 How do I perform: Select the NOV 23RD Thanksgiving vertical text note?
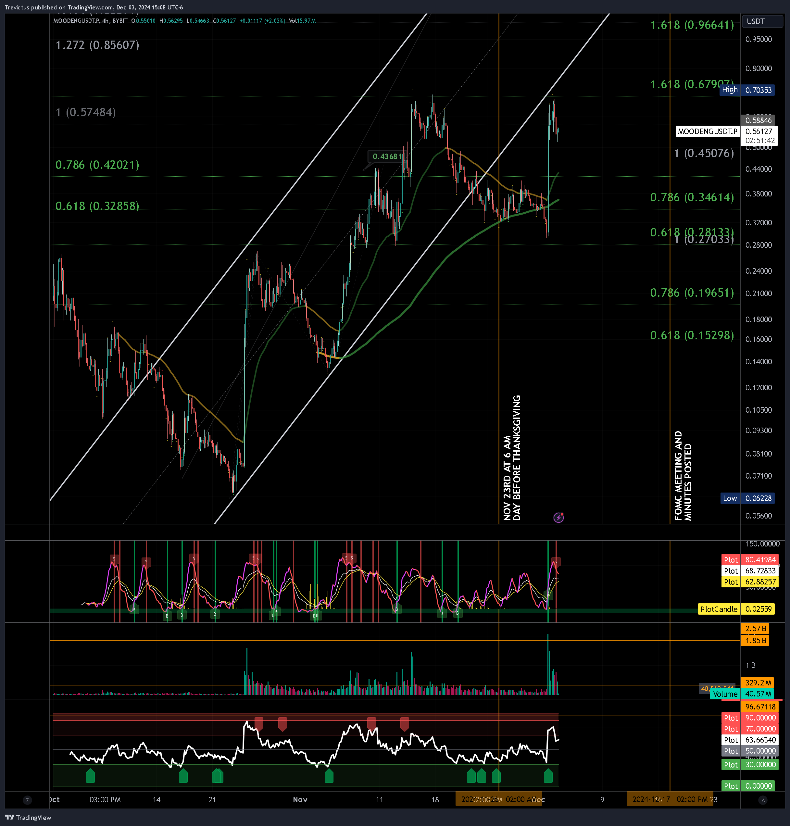click(512, 457)
